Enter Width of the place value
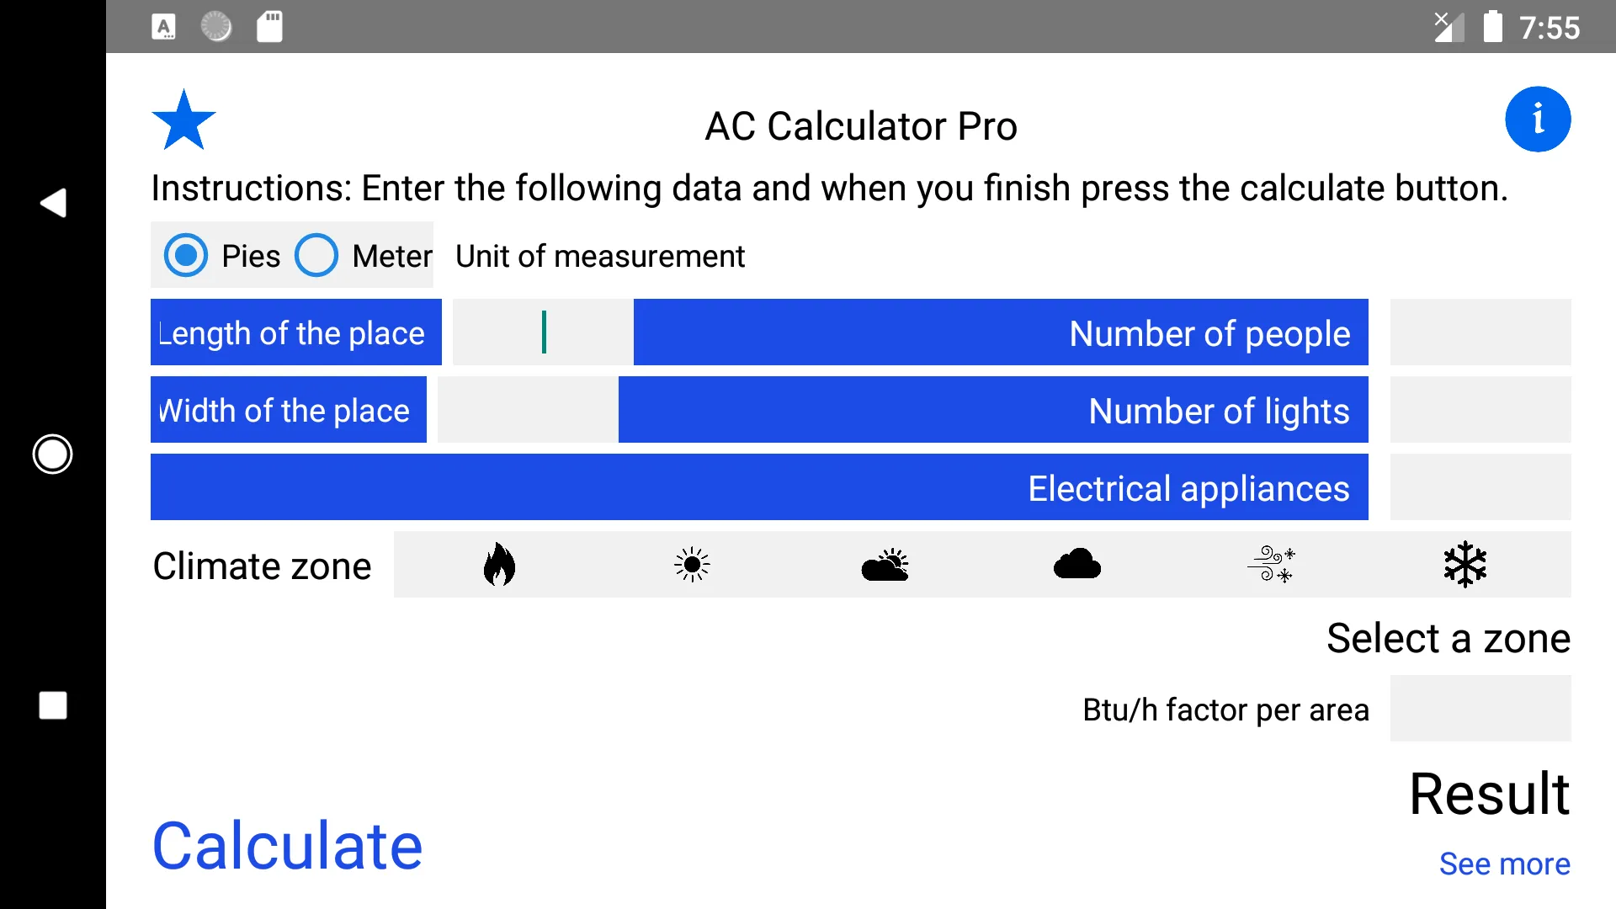 tap(529, 408)
